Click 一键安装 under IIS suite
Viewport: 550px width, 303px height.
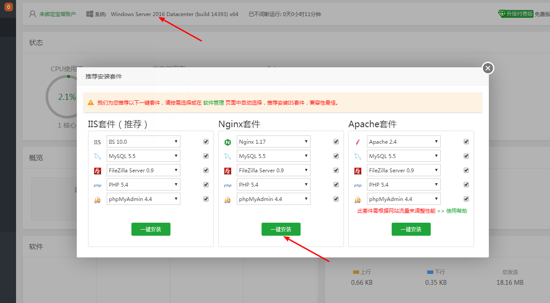click(151, 229)
